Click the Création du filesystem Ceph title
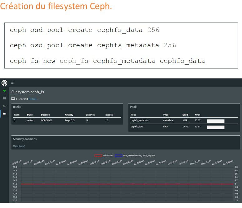 click(x=56, y=6)
